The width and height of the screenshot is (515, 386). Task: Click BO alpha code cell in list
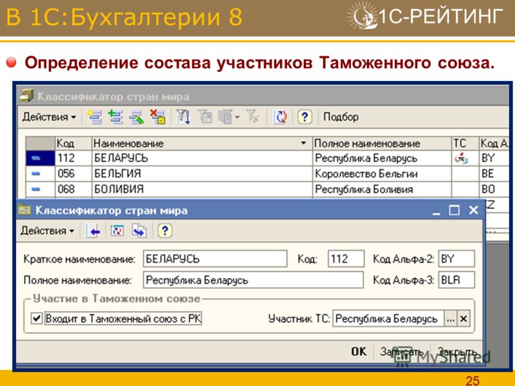494,189
